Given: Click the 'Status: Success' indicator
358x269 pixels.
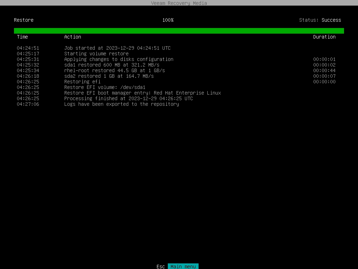Looking at the screenshot, I should [320, 20].
